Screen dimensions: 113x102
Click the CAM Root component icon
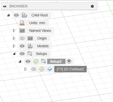[24, 15]
